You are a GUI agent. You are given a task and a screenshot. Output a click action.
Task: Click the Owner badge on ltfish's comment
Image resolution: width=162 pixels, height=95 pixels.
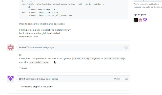pyautogui.click(x=117, y=79)
